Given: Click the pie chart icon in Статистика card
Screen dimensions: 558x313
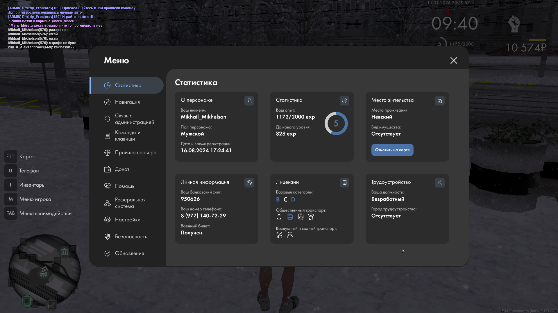Looking at the screenshot, I should (x=344, y=101).
